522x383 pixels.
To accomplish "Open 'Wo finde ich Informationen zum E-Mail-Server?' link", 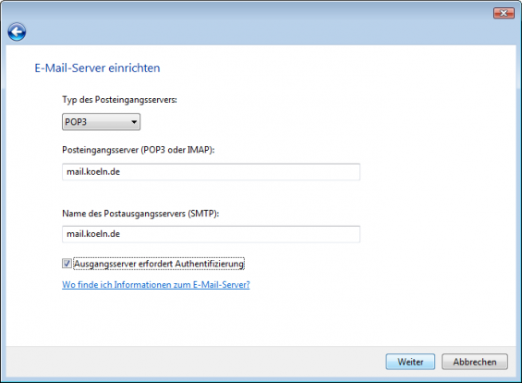I will [156, 285].
